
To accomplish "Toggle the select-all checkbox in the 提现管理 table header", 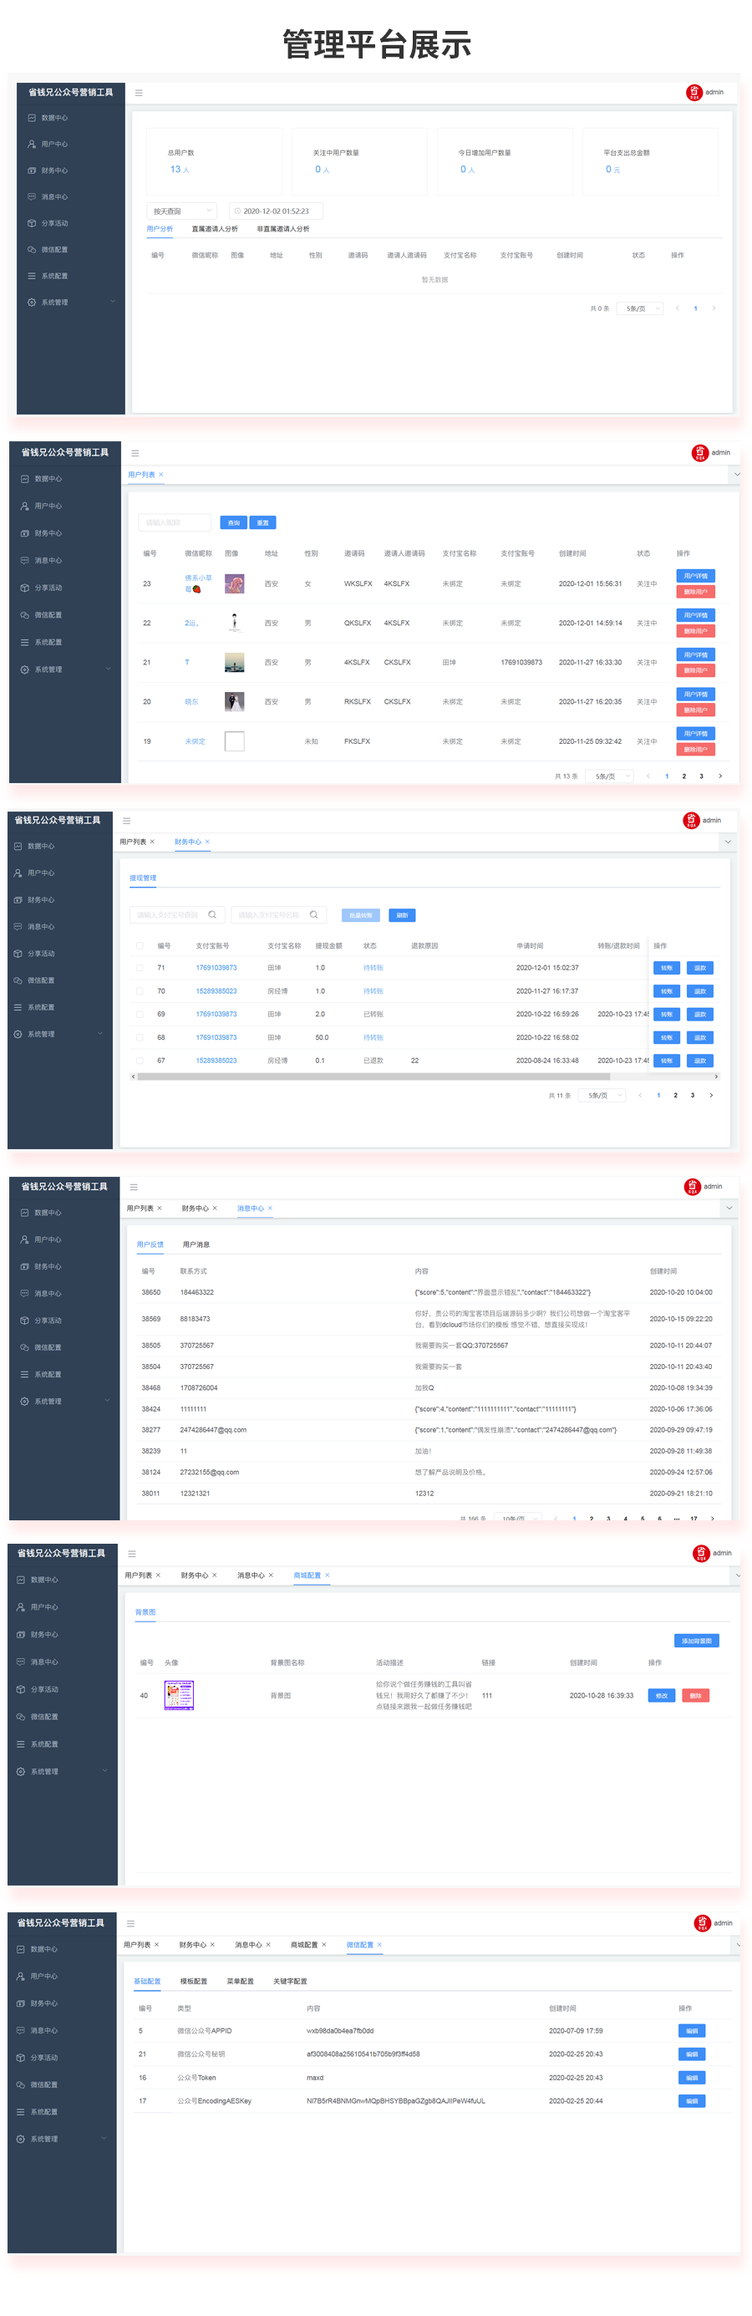I will coord(140,946).
